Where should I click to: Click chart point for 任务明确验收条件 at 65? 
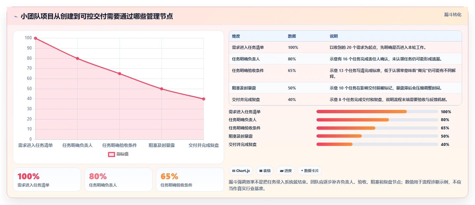[119, 74]
